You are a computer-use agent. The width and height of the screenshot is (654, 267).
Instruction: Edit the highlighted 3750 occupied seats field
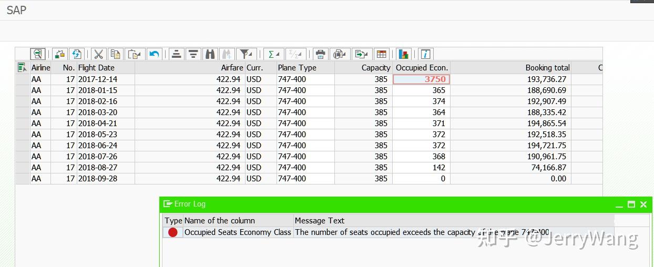click(421, 79)
